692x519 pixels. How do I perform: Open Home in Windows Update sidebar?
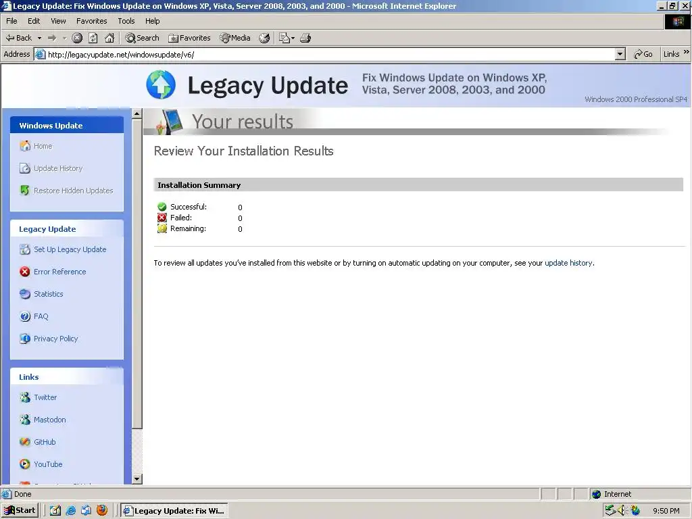pyautogui.click(x=43, y=146)
